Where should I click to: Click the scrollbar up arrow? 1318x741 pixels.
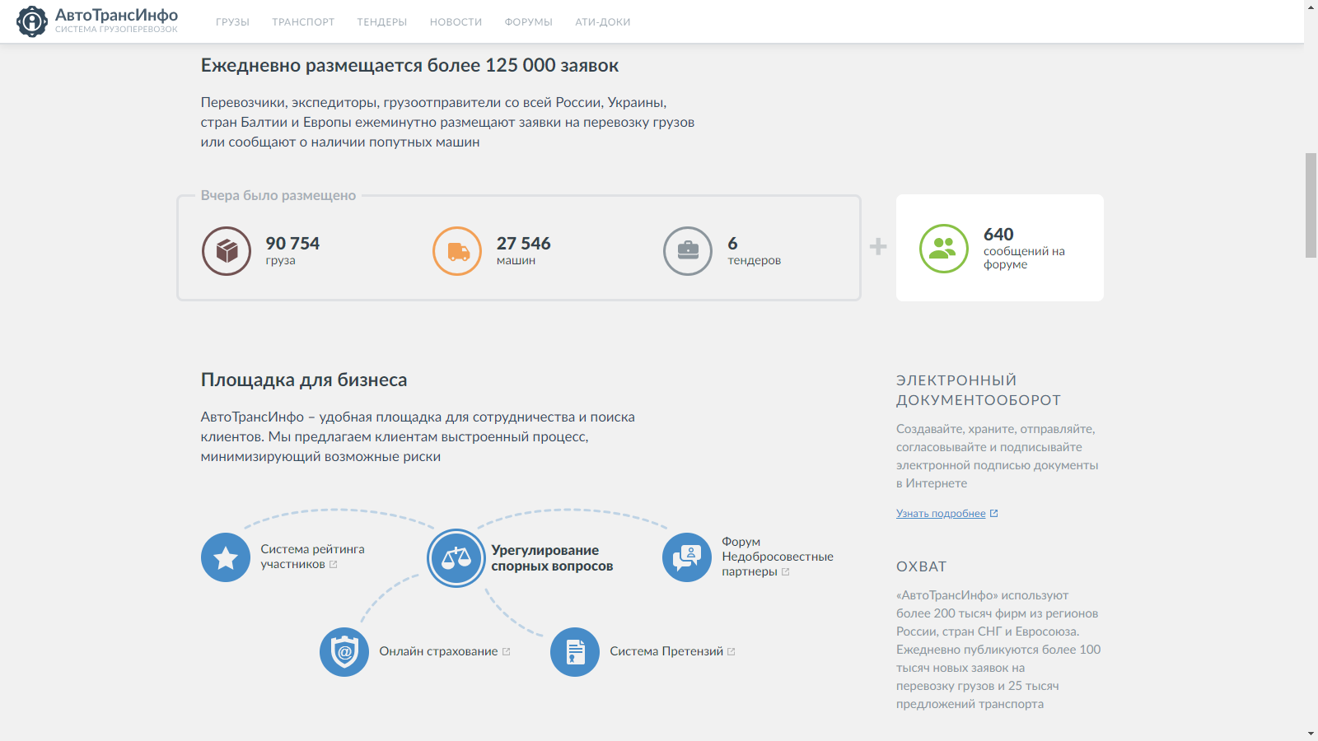[x=1311, y=6]
